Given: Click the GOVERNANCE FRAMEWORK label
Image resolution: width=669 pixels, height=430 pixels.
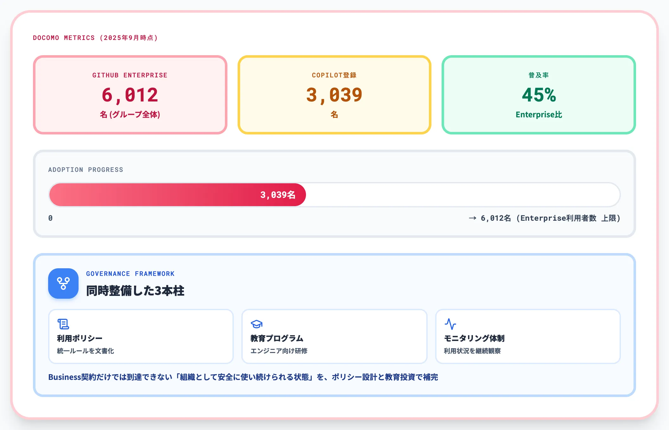Looking at the screenshot, I should point(130,274).
